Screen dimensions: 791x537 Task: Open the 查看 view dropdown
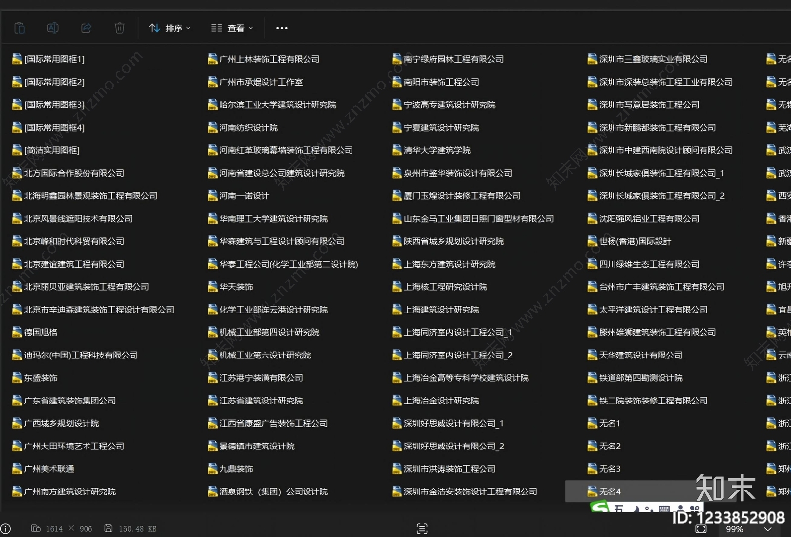click(232, 28)
